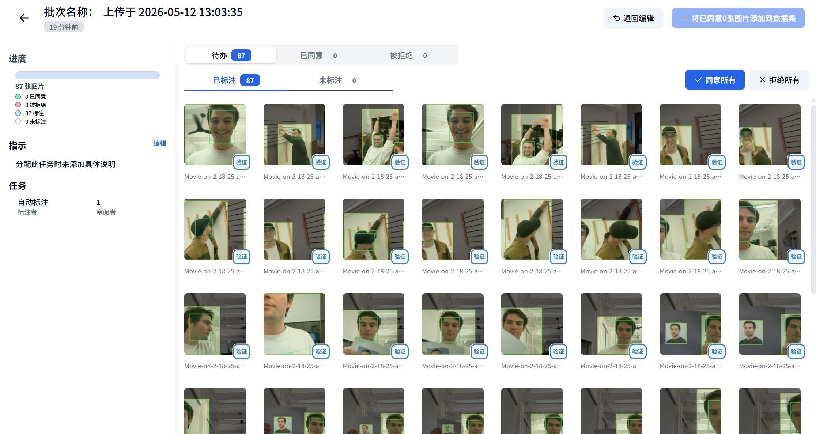This screenshot has width=816, height=434.
Task: Select 验证 badge on third row, fourth image
Action: pyautogui.click(x=479, y=351)
